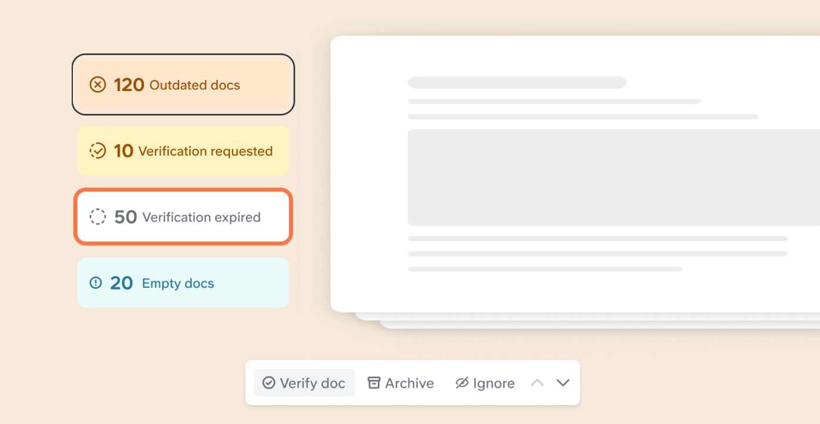The width and height of the screenshot is (820, 424).
Task: Click the number 120 count
Action: [x=129, y=85]
